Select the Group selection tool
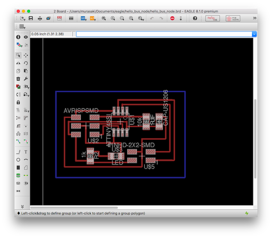Image resolution: width=272 pixels, height=238 pixels. click(x=18, y=55)
